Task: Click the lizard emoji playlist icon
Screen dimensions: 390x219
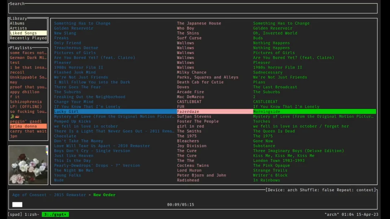Action: coord(12,116)
